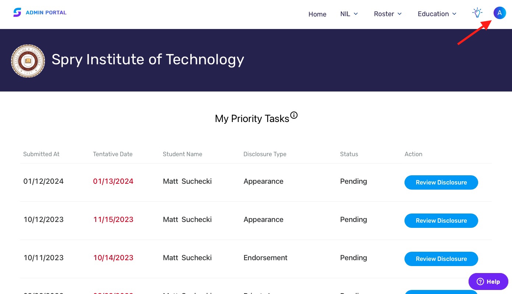The image size is (512, 294).
Task: Click the Disclosure Type column header
Action: [265, 154]
